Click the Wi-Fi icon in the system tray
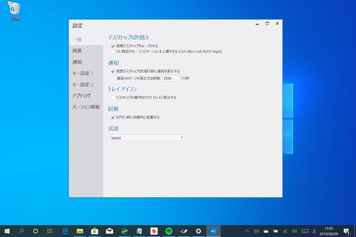 click(x=285, y=231)
